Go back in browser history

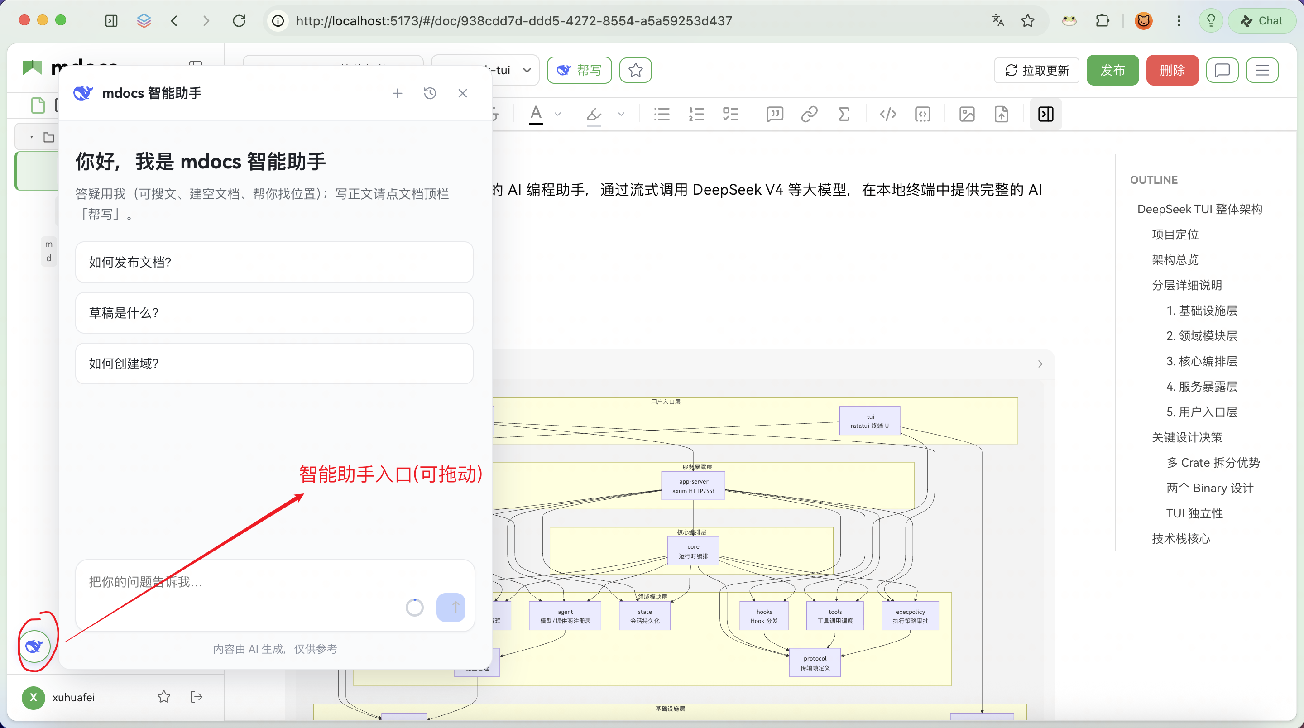click(x=174, y=21)
